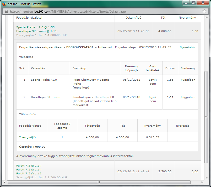Click Függőben status for Hacettepe SK row
Viewport: 211px width, 187px height.
[x=188, y=97]
